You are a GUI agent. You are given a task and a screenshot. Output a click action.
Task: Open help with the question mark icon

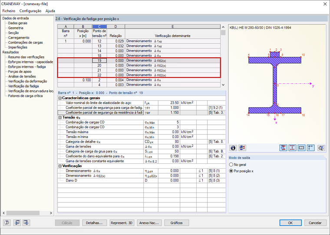click(7, 222)
